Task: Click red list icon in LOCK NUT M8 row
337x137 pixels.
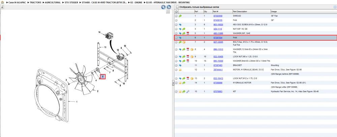Action: pos(188,57)
